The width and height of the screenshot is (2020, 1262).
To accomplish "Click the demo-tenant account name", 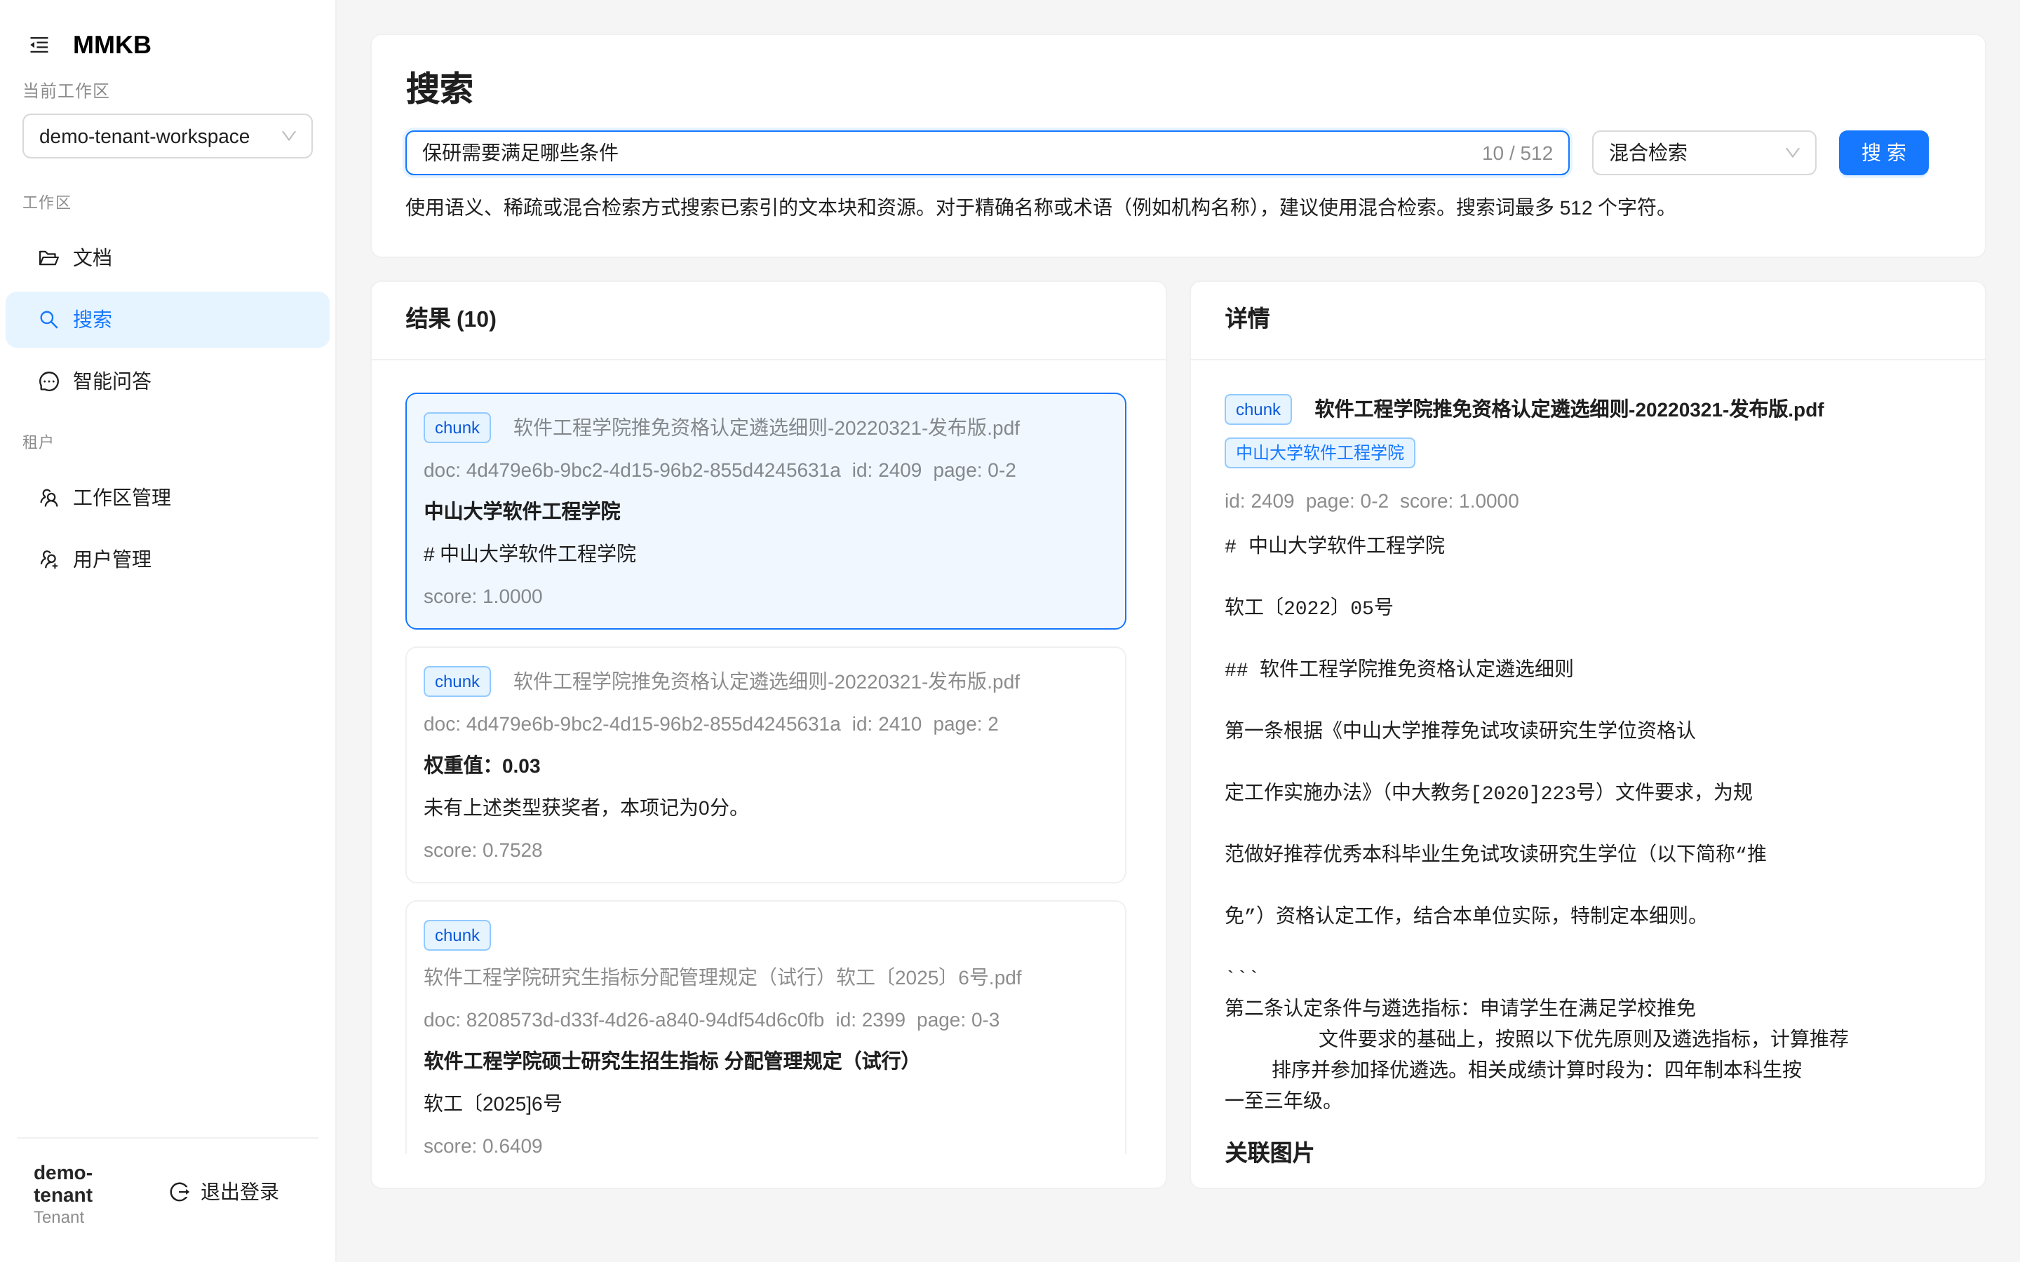I will (x=63, y=1183).
